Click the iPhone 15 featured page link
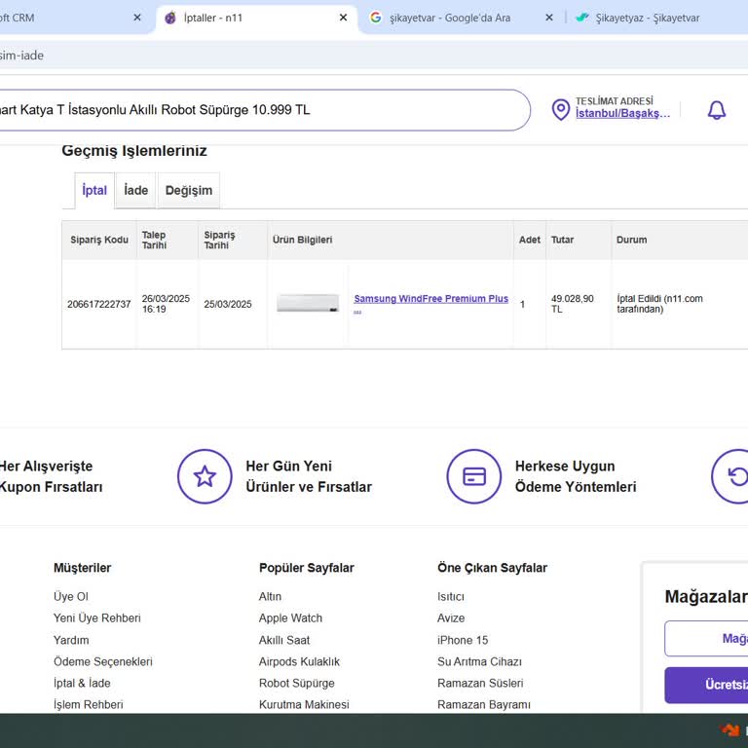The width and height of the screenshot is (748, 748). 463,640
